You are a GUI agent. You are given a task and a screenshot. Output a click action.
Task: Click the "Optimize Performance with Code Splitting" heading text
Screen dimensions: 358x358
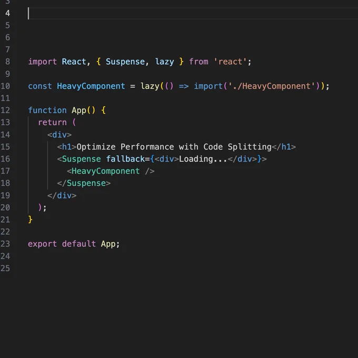click(174, 147)
